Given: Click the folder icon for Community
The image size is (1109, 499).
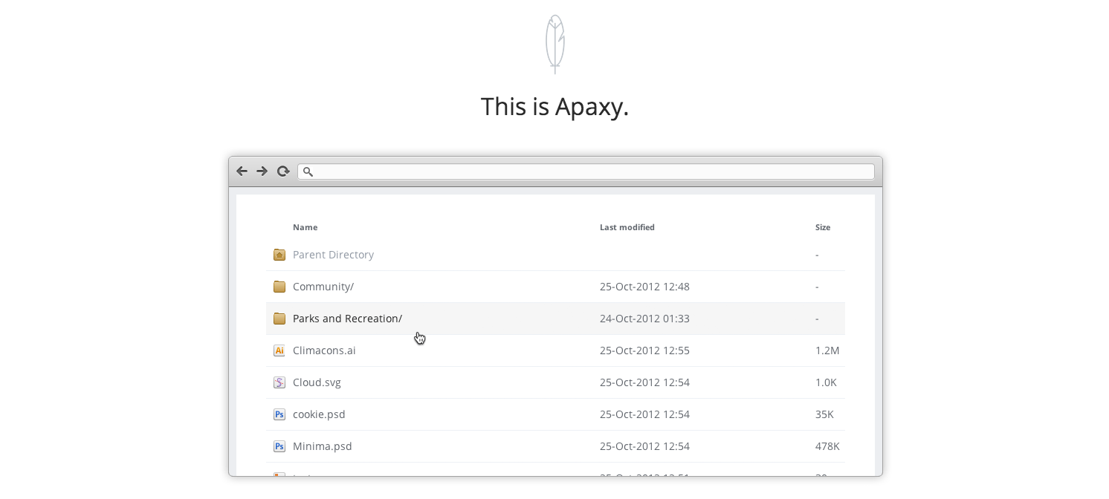Looking at the screenshot, I should tap(279, 286).
